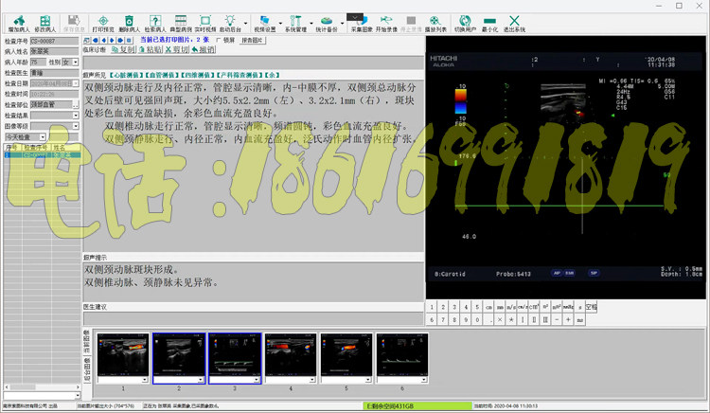
Task: Click 采集图象 (capture image) icon
Action: [x=362, y=24]
